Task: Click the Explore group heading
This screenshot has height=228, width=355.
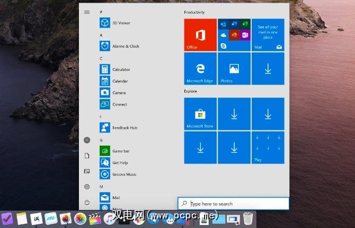Action: tap(191, 91)
